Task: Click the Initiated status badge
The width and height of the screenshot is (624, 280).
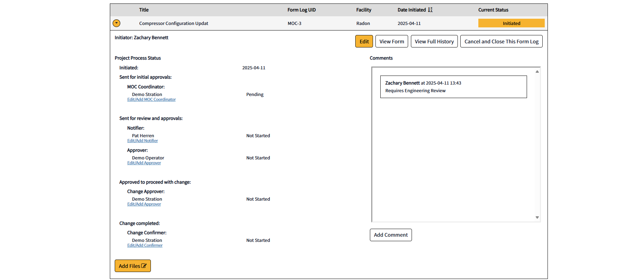Action: point(511,23)
